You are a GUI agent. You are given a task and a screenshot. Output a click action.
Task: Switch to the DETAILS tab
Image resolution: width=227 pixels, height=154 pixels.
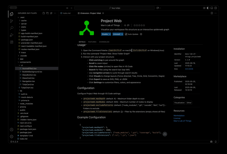82,42
